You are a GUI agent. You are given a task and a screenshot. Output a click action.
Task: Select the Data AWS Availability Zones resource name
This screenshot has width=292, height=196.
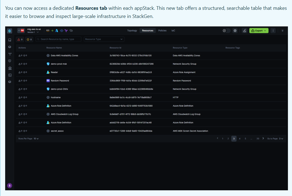coord(64,55)
